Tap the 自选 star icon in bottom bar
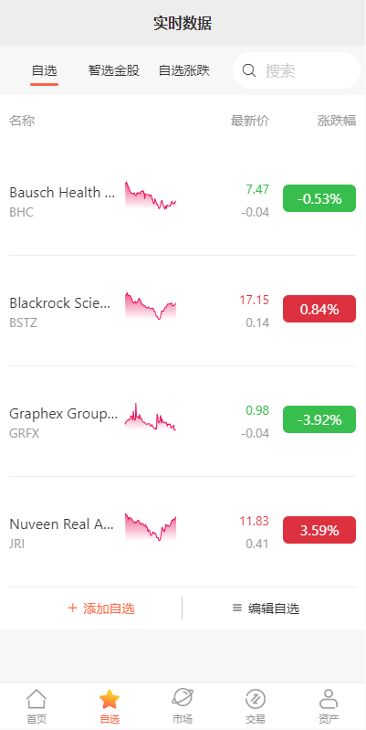Image resolution: width=366 pixels, height=730 pixels. (110, 699)
